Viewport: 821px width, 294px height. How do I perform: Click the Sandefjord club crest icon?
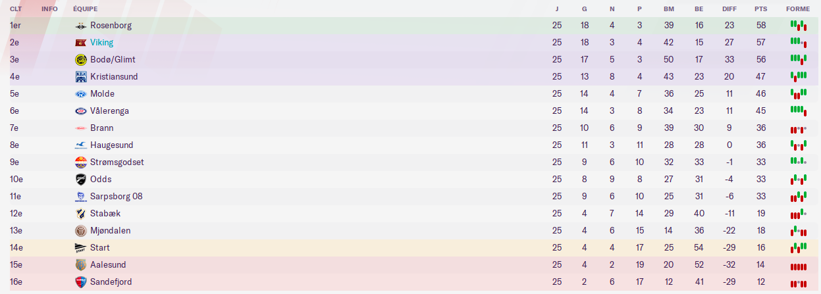pos(81,282)
